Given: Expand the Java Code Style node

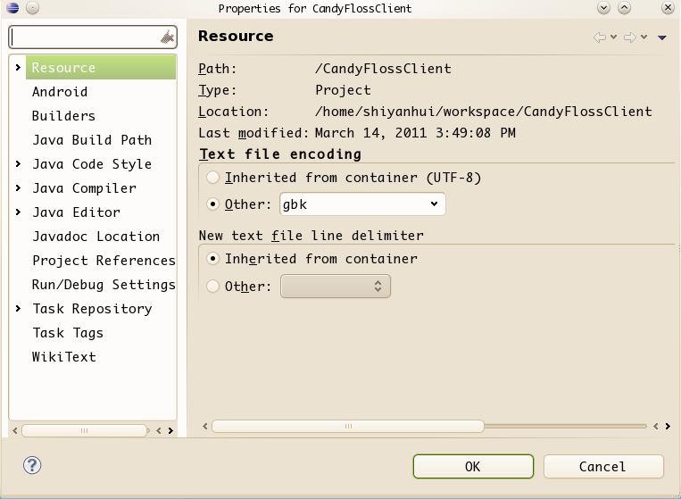Looking at the screenshot, I should coord(18,164).
